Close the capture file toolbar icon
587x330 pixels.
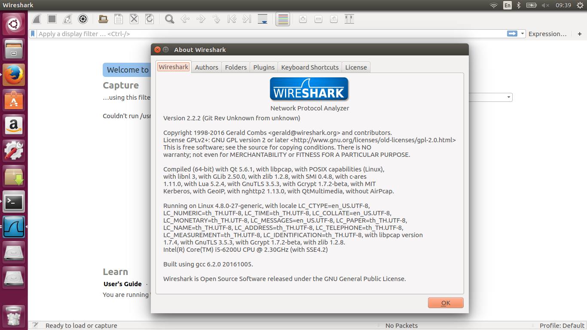[134, 19]
